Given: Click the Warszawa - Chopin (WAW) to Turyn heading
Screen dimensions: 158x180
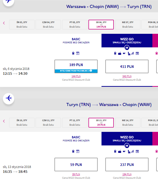Looking at the screenshot, I should click(109, 7).
